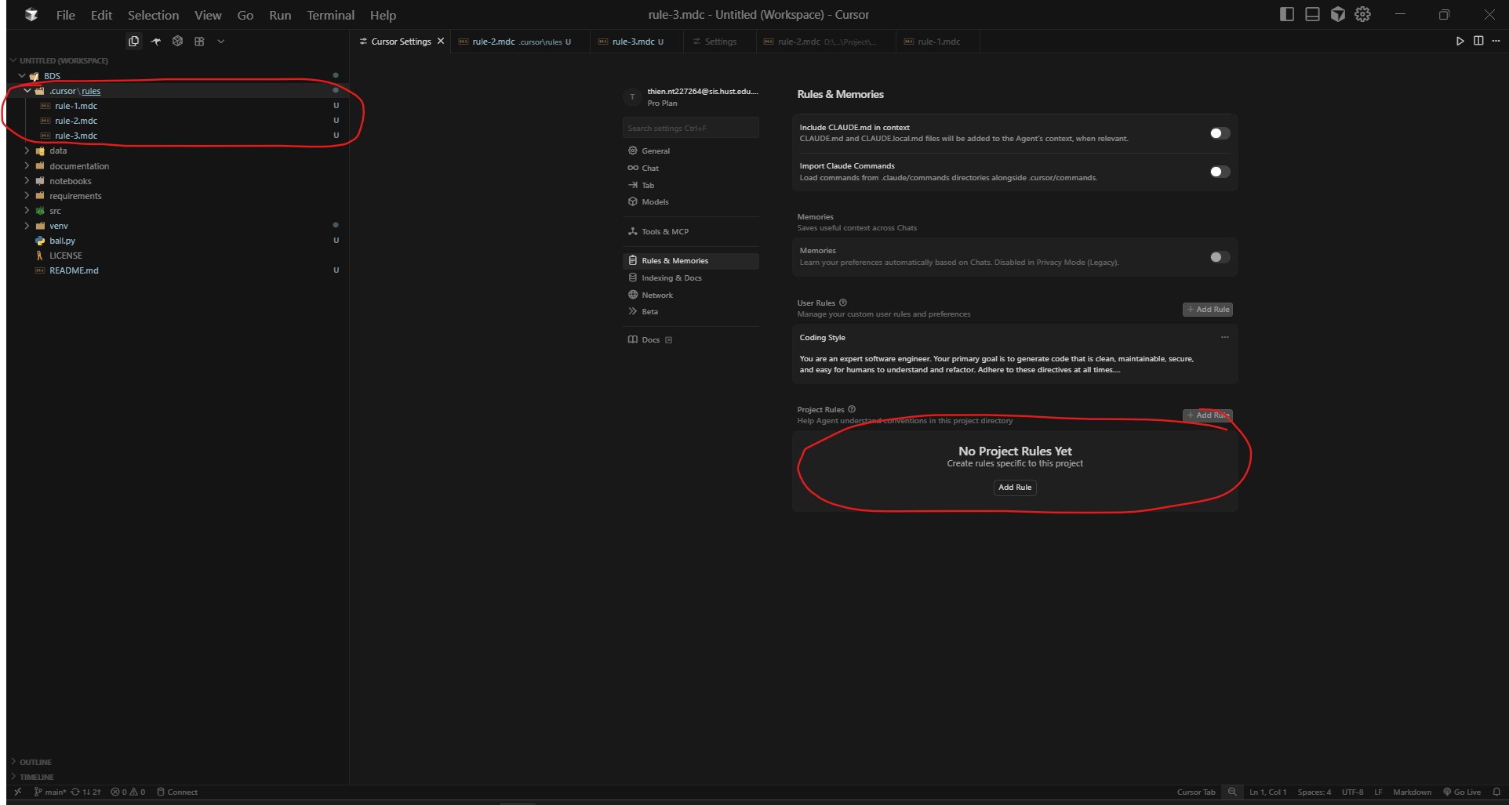Toggle the AI pane cube icon in title bar
This screenshot has width=1509, height=805.
(x=1338, y=14)
